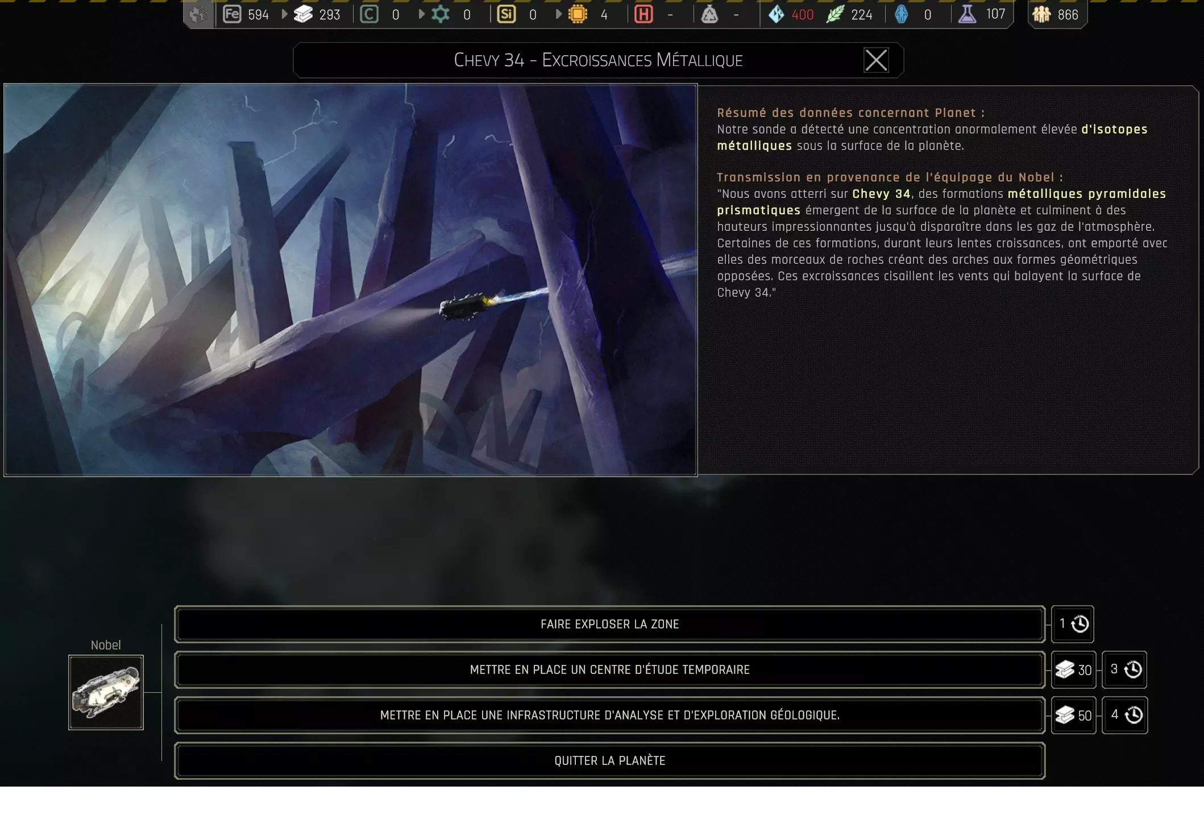
Task: Click the purple science flask icon
Action: coord(967,14)
